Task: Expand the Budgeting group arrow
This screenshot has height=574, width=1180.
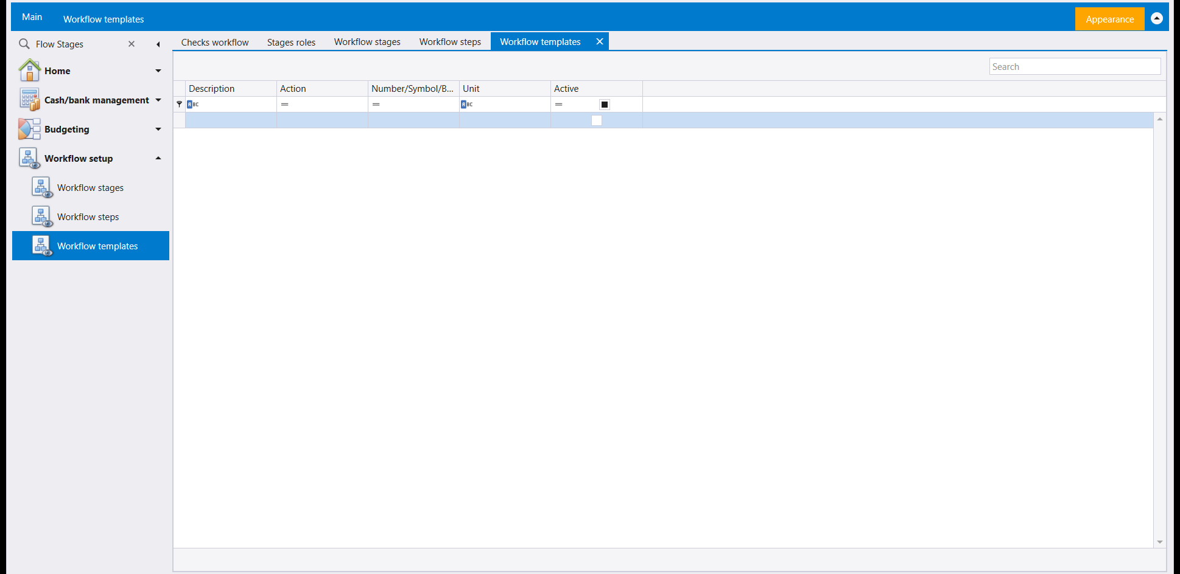Action: [x=158, y=129]
